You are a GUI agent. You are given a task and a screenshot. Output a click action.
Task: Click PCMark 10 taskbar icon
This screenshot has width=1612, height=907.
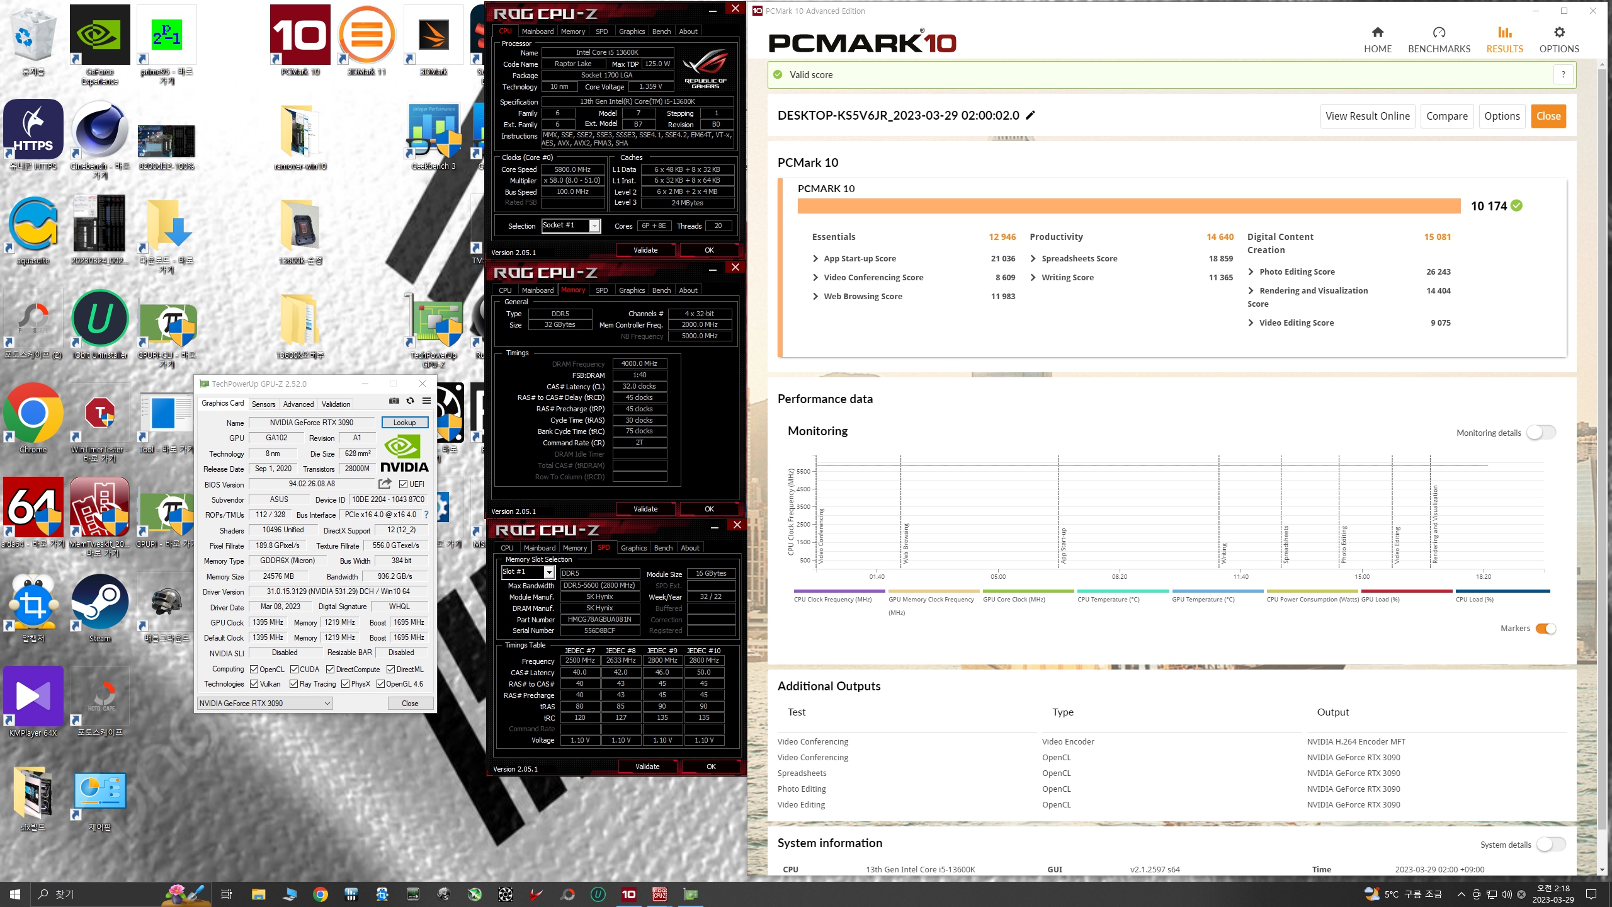coord(628,894)
